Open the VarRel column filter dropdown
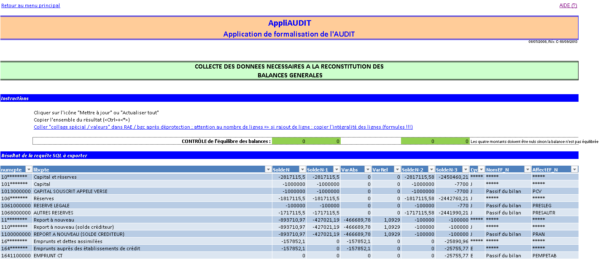 (397, 169)
